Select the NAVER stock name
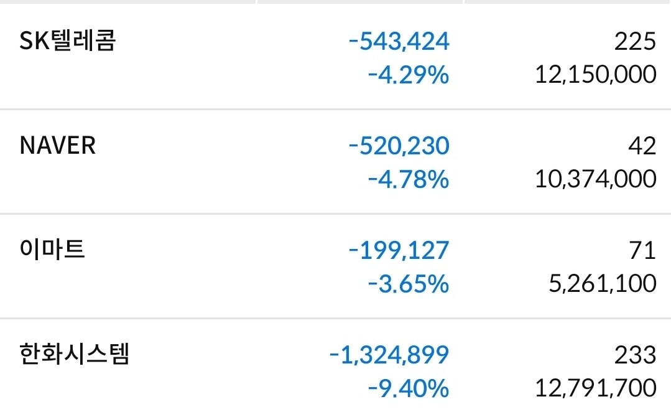 tap(58, 146)
